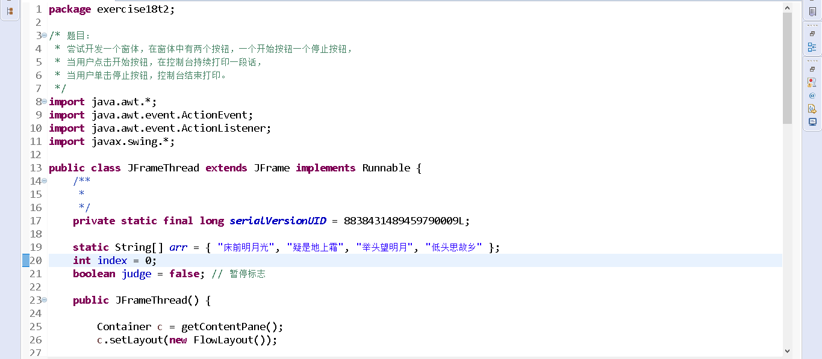Viewport: 822px width, 359px height.
Task: Click the JFrameThread() constructor name on line 23
Action: tap(157, 300)
